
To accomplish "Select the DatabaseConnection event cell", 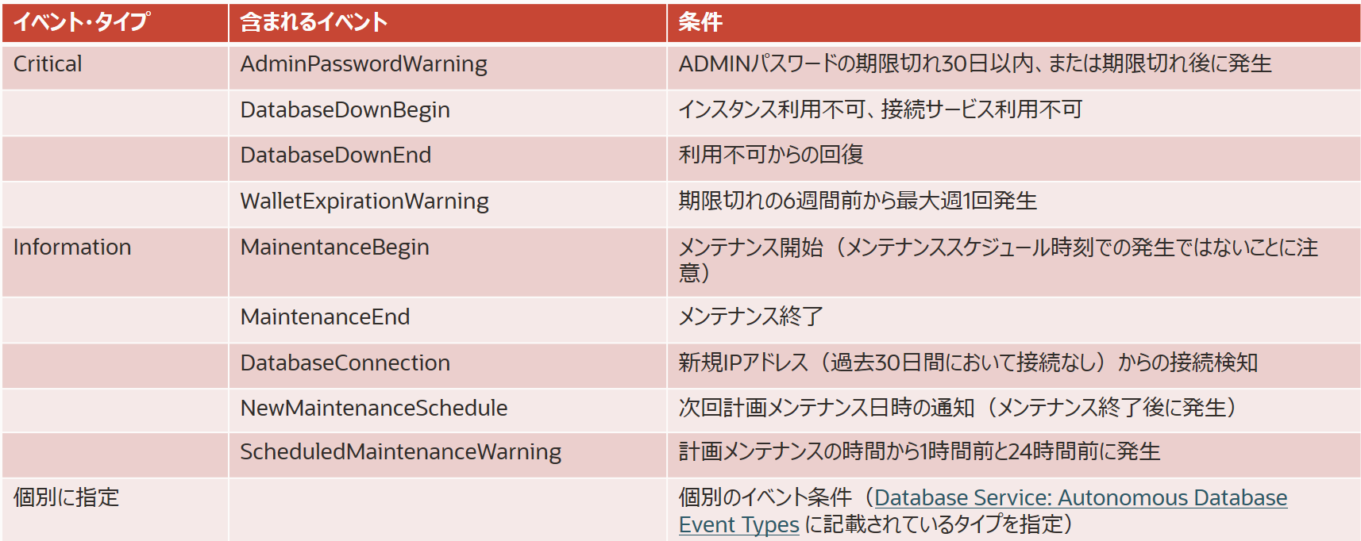I will click(345, 363).
